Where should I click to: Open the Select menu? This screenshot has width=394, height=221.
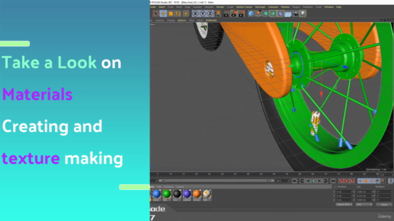click(x=161, y=7)
